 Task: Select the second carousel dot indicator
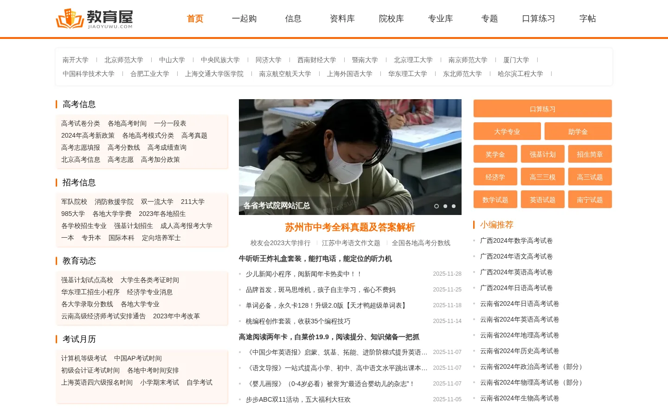pyautogui.click(x=445, y=206)
